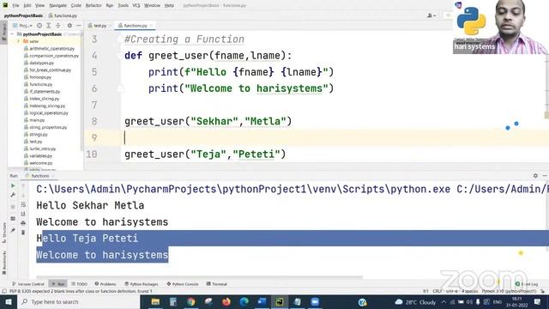This screenshot has width=549, height=309.
Task: Switch to the test.py editor tab
Action: tap(100, 26)
